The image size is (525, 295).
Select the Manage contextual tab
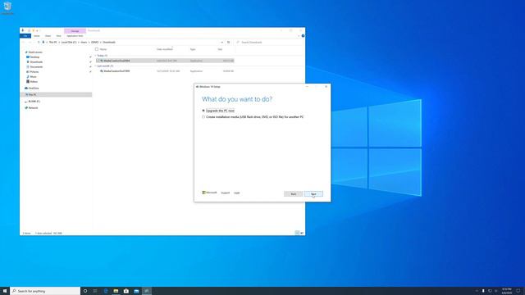[75, 31]
